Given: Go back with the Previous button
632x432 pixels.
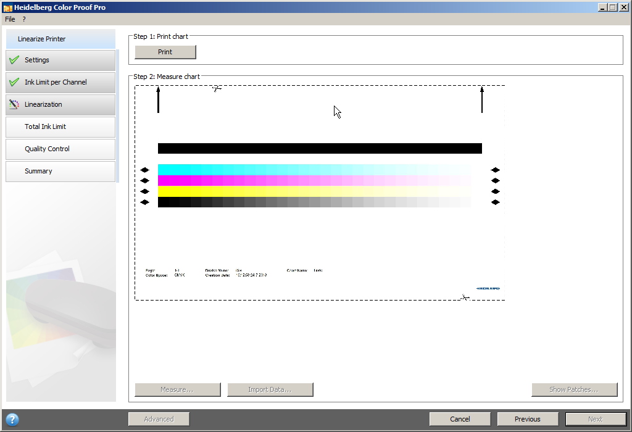Looking at the screenshot, I should [x=528, y=419].
